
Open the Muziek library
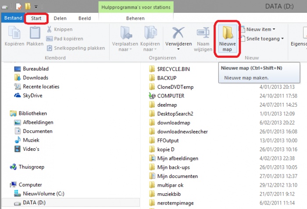pyautogui.click(x=27, y=140)
